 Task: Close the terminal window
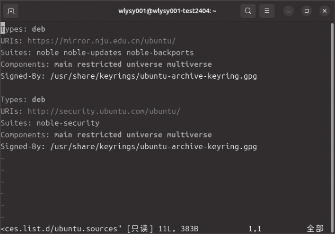tap(324, 10)
